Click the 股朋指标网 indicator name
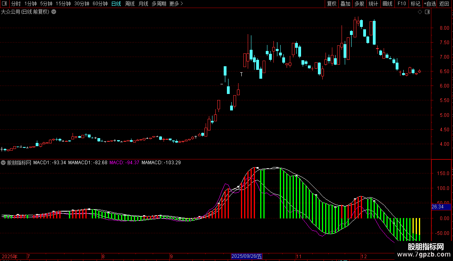 coord(19,163)
